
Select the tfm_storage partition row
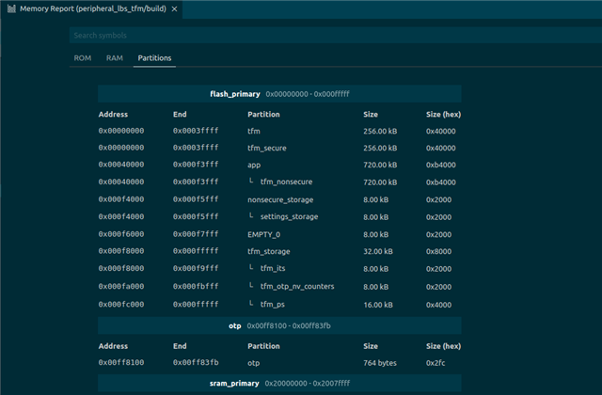coord(269,252)
